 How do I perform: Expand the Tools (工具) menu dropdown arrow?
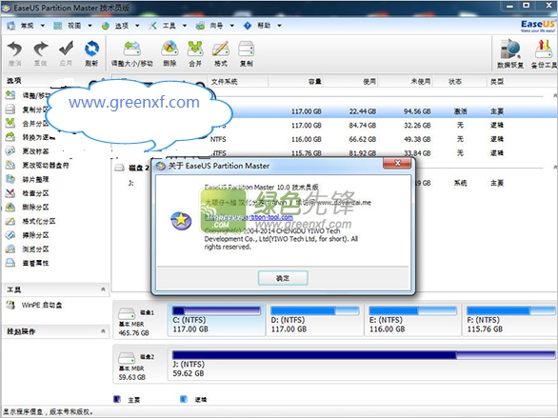(x=185, y=26)
